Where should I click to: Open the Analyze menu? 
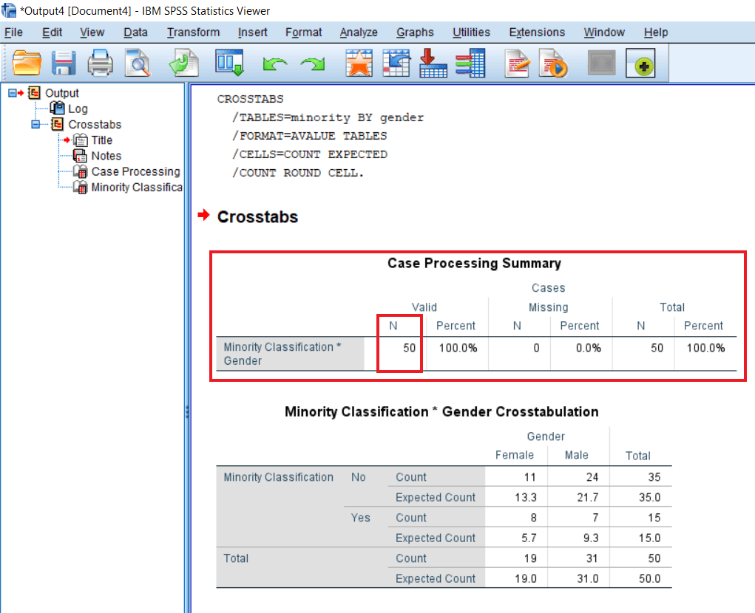(359, 32)
